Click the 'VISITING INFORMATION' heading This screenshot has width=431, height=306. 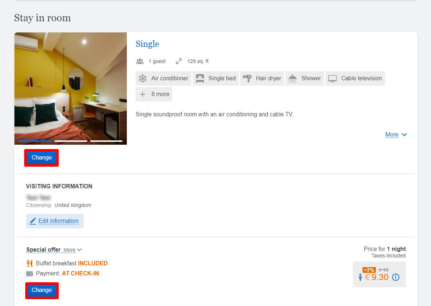point(59,186)
